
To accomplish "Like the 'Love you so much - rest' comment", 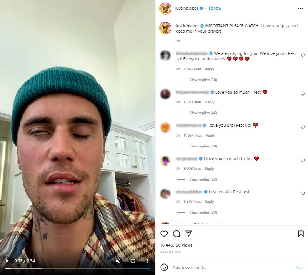I will pos(303,94).
